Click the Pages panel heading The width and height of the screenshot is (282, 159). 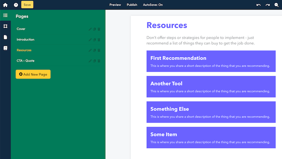[22, 16]
